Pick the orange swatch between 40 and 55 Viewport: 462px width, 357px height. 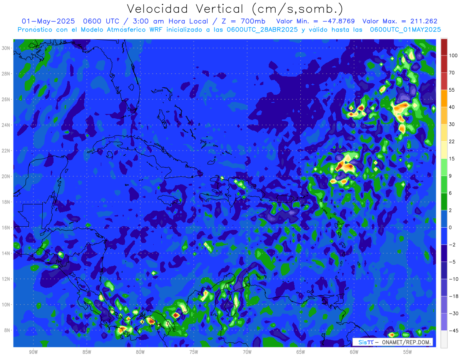click(444, 99)
